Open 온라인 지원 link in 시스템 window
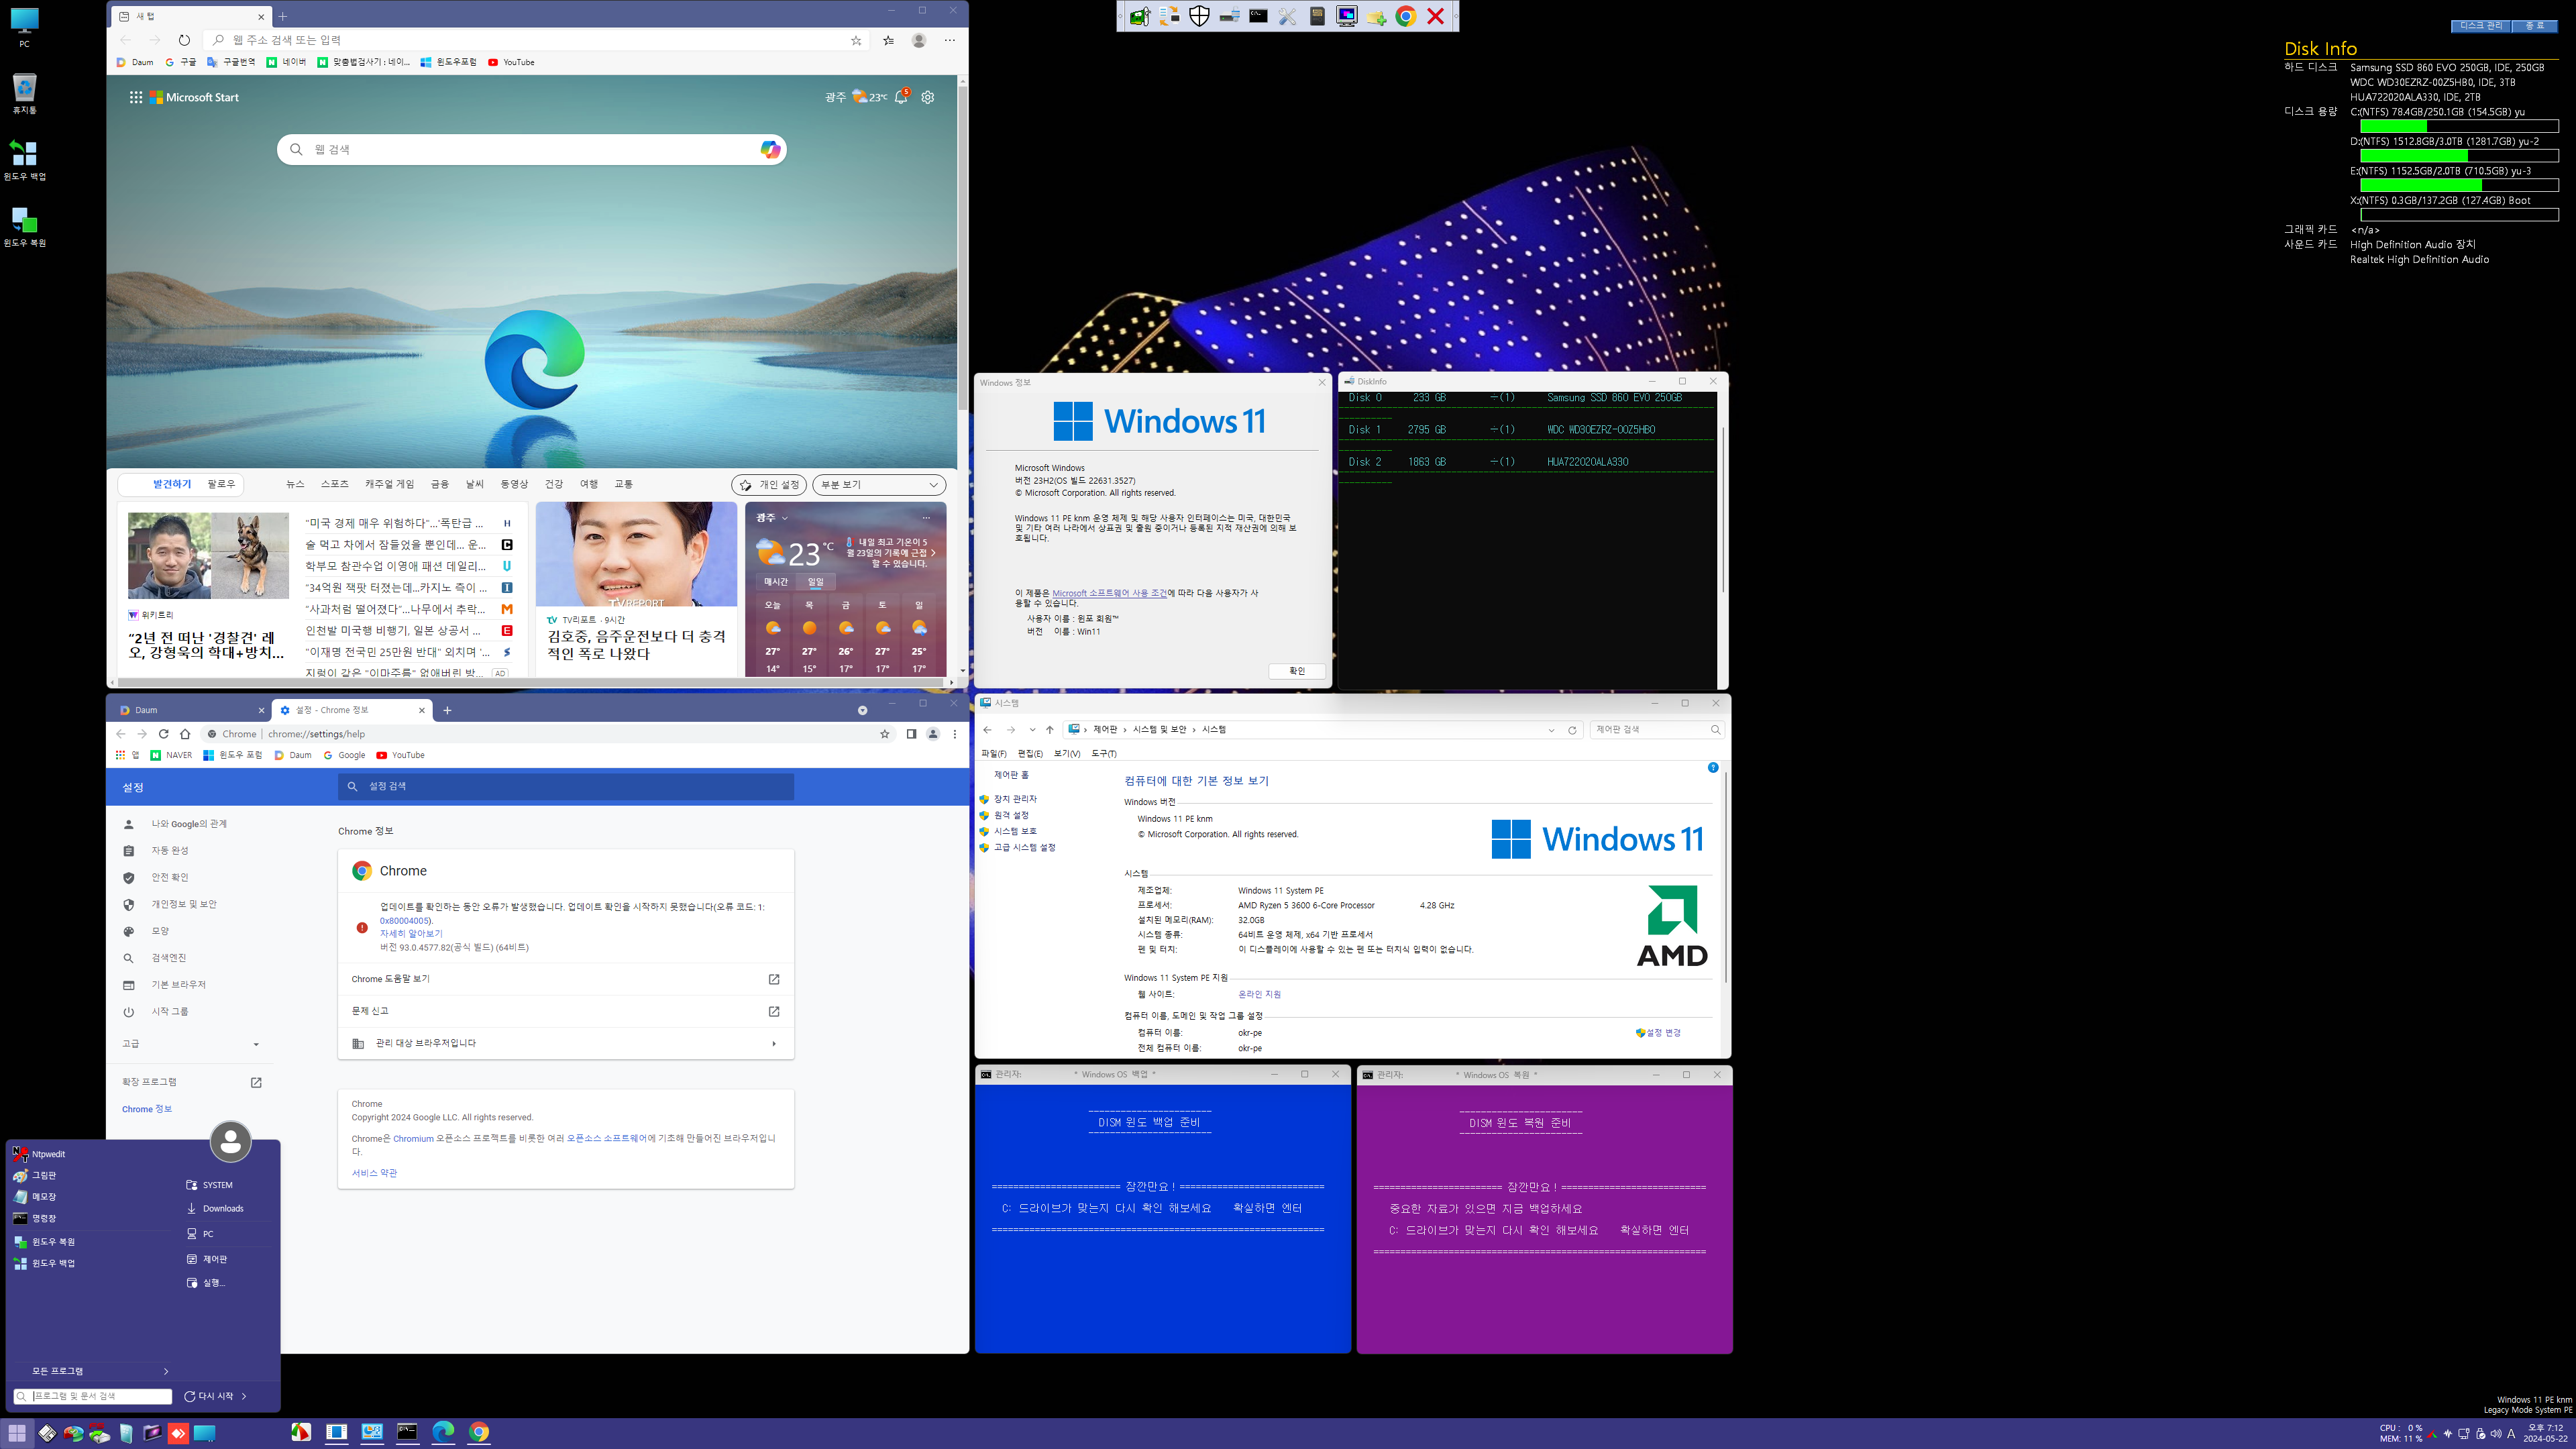Image resolution: width=2576 pixels, height=1449 pixels. coord(1259,995)
